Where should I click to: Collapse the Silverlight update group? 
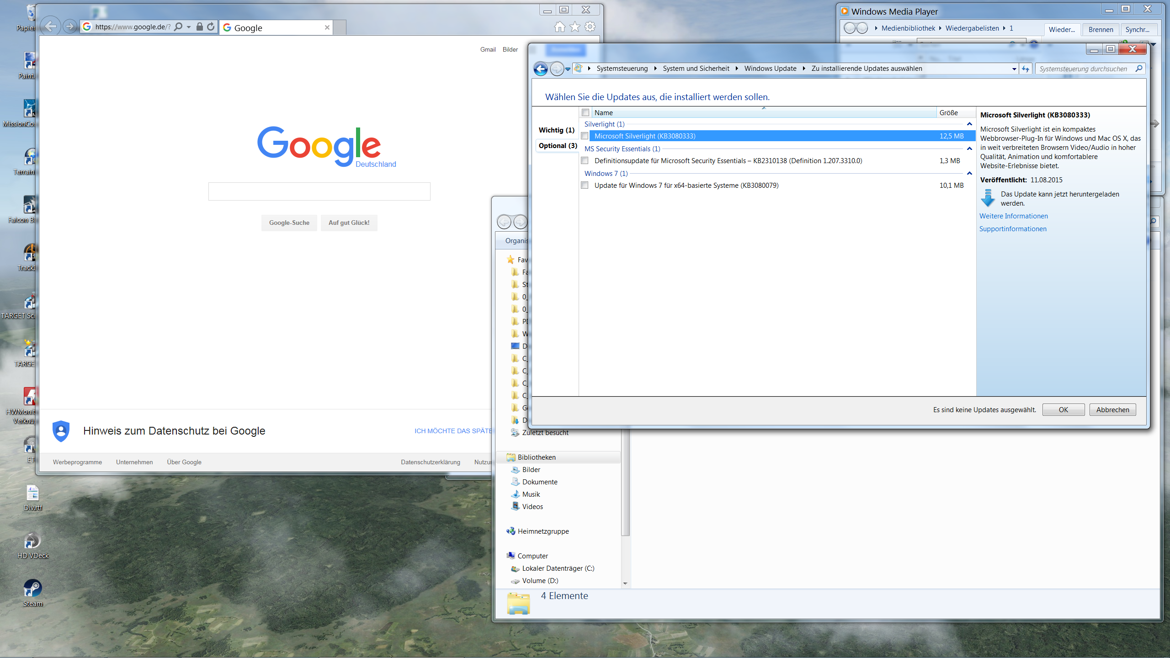969,124
